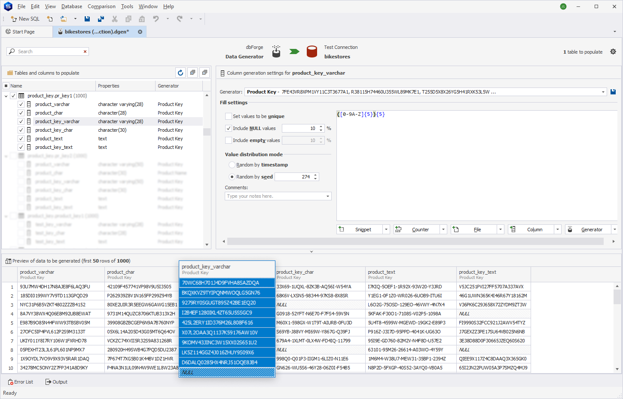Click the green JS account avatar icon
The image size is (623, 399).
point(563,6)
